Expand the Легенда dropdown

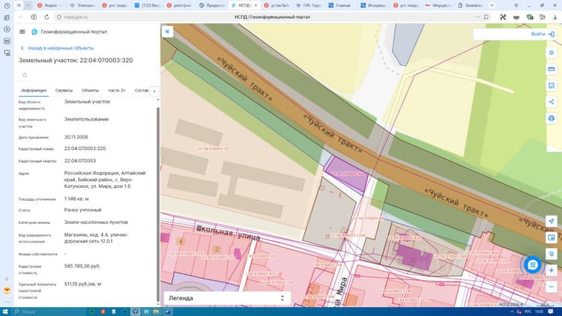pos(227,298)
